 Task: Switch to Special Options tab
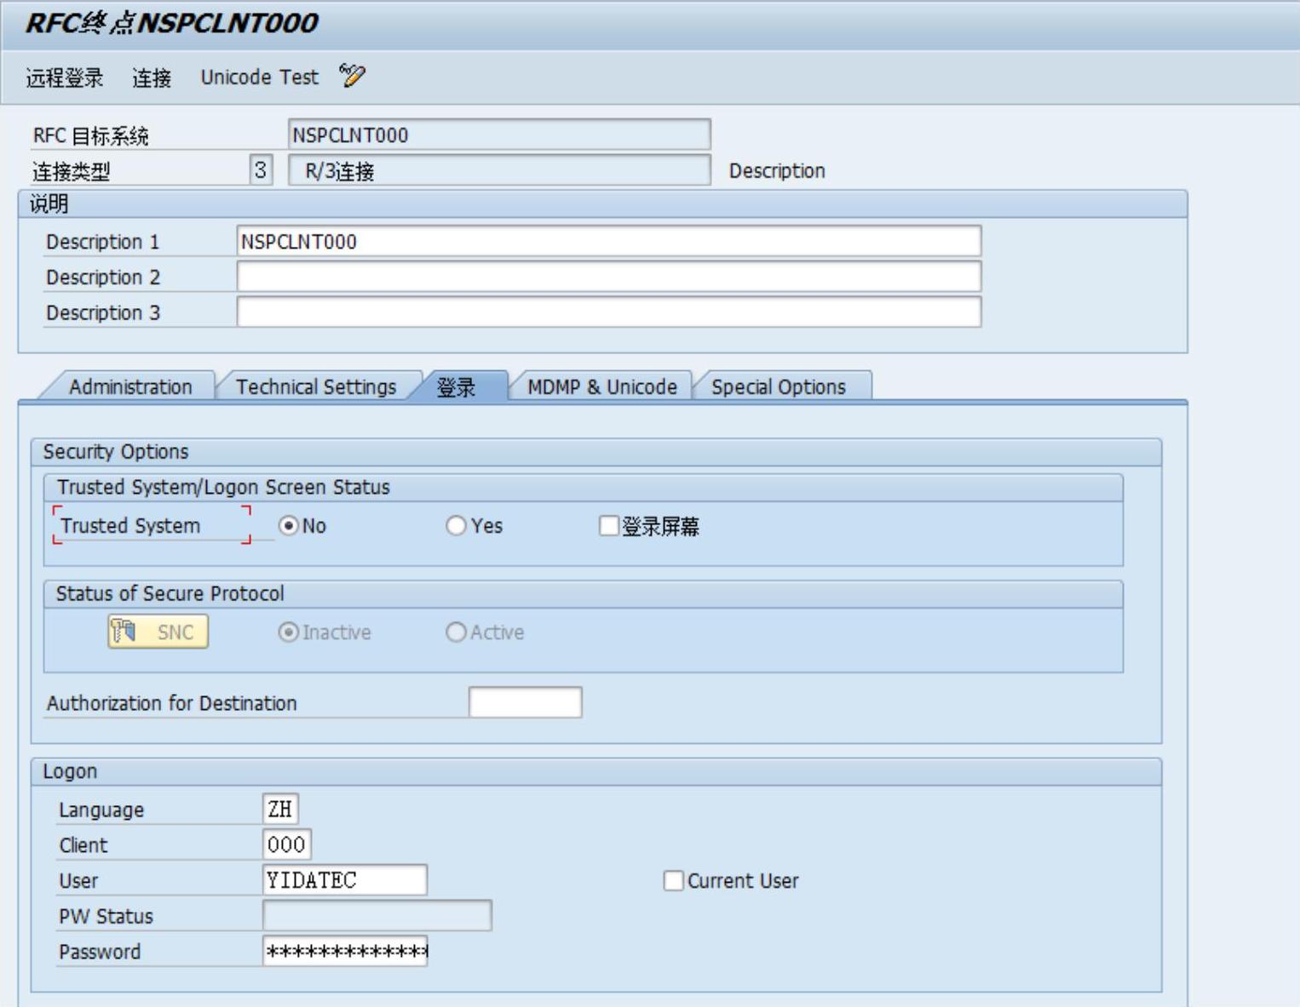[779, 386]
